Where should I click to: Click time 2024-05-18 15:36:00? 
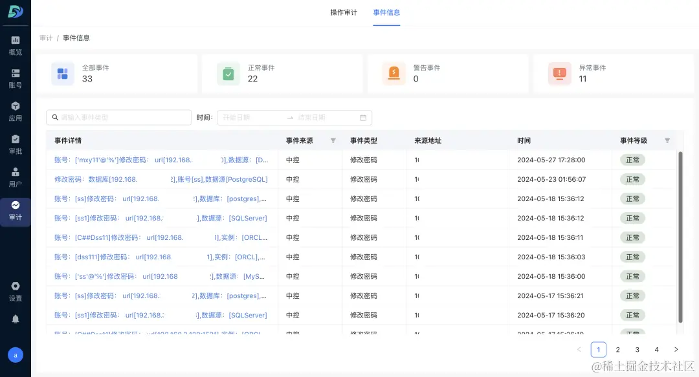[x=551, y=276]
